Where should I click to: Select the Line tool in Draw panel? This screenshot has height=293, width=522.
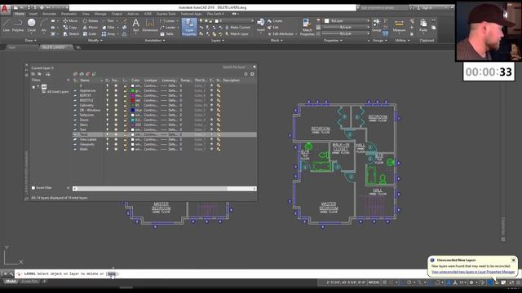[6, 25]
